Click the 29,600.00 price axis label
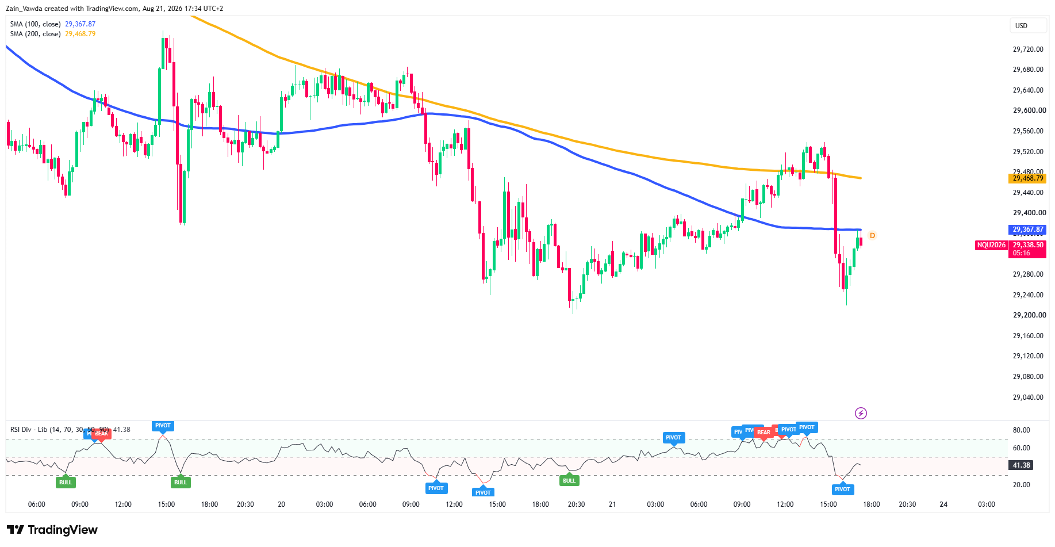Screen dimensions: 1055x547 tap(1029, 110)
